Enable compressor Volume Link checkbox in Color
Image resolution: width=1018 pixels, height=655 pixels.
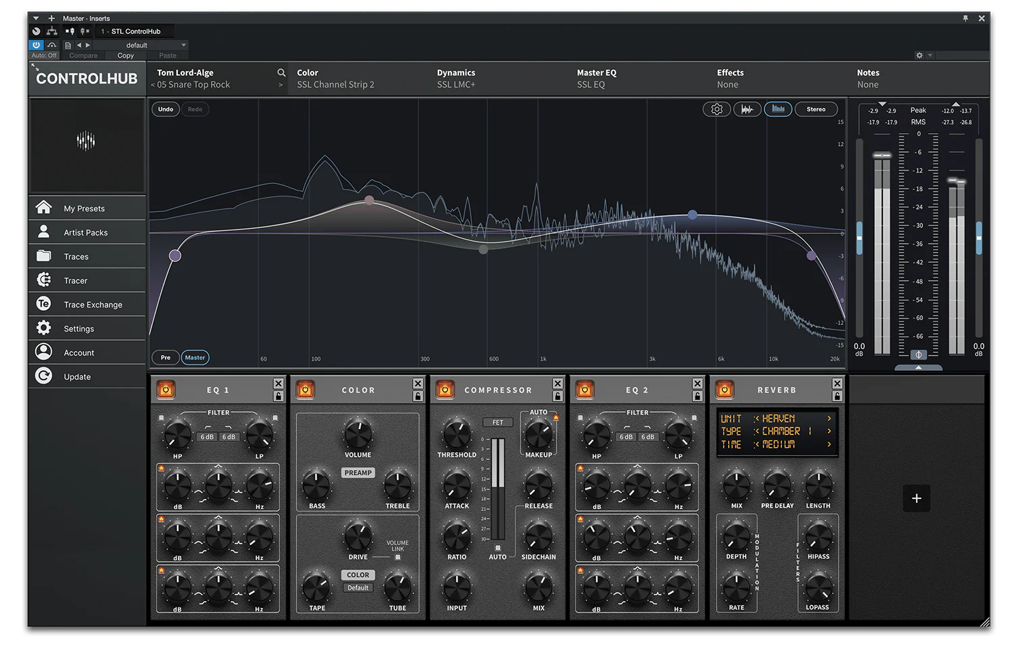(x=398, y=557)
